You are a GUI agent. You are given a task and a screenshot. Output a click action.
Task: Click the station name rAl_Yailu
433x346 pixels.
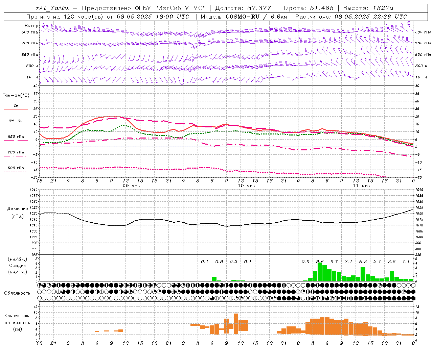tap(52, 8)
